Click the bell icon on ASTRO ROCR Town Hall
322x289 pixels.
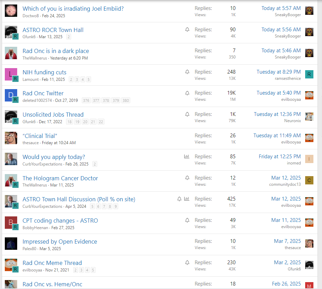tap(187, 30)
